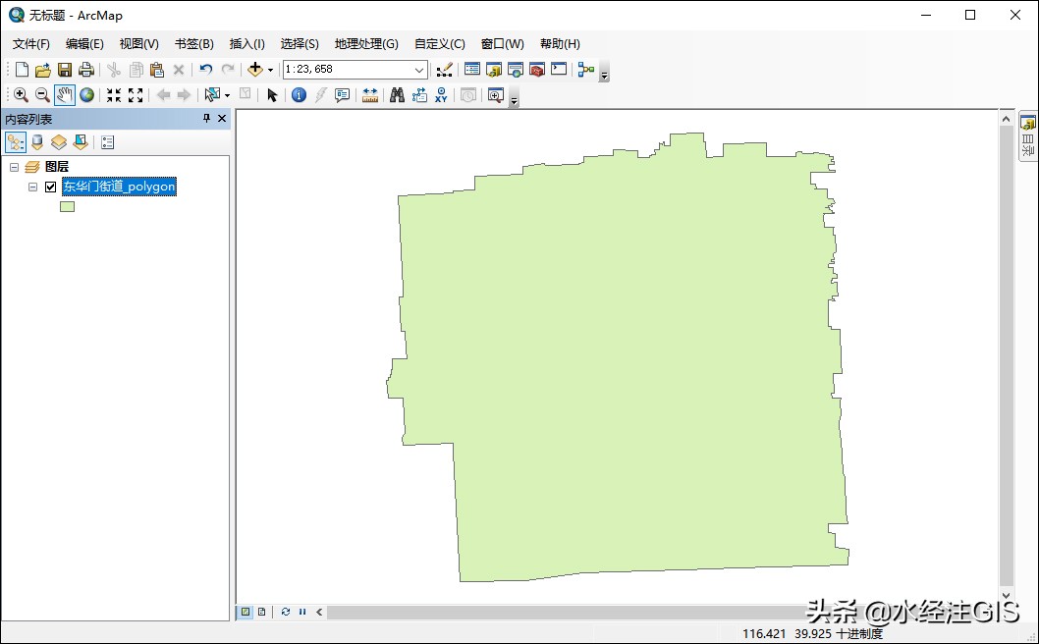This screenshot has width=1039, height=644.
Task: Create a new map document
Action: [x=22, y=70]
